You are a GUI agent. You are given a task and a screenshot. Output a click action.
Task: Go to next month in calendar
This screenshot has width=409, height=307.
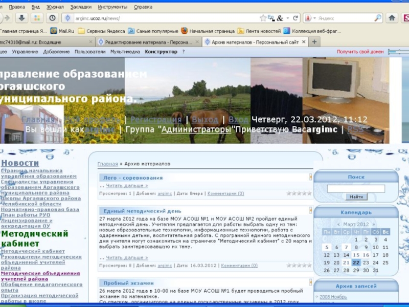pyautogui.click(x=373, y=225)
